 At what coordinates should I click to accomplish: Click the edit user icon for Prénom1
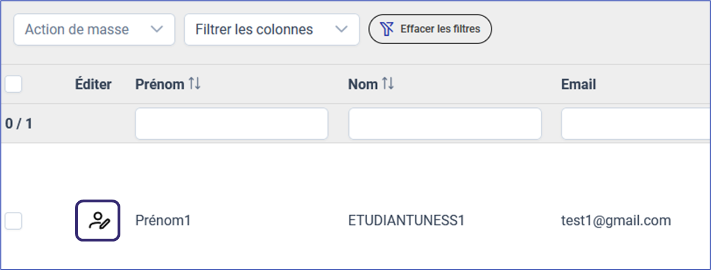(x=98, y=221)
